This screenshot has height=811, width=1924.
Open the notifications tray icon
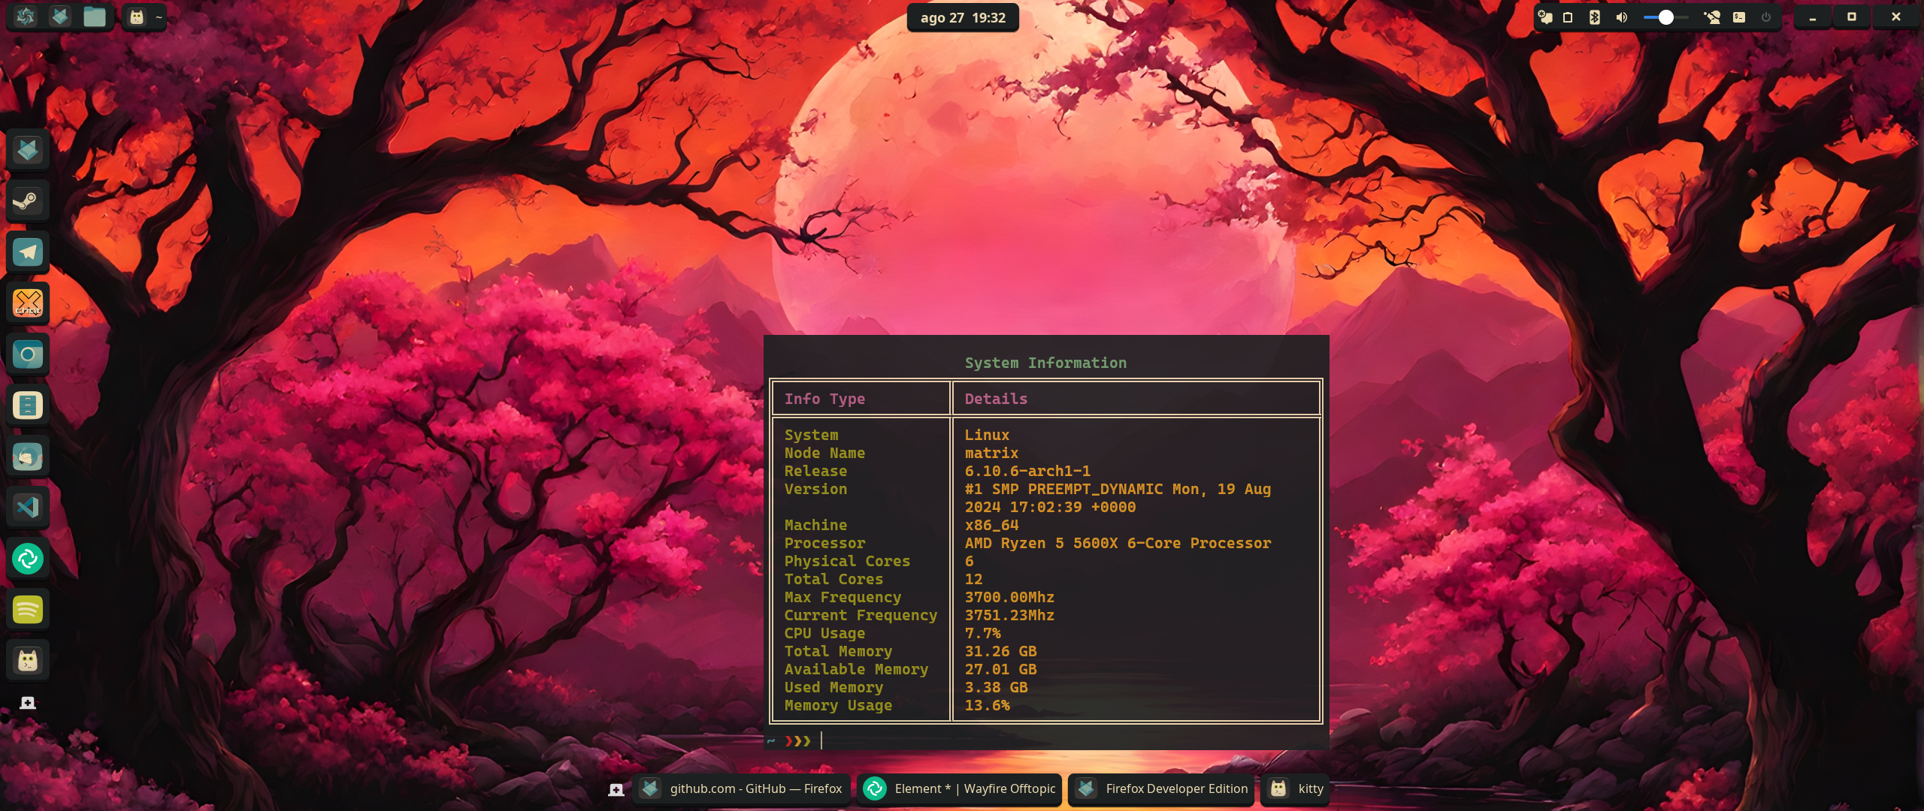pos(1545,17)
